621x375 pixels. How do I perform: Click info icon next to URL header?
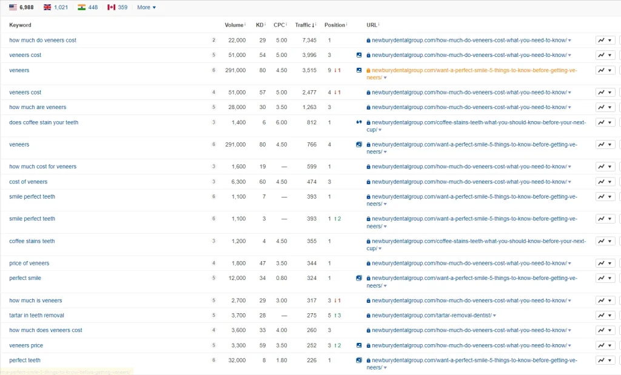point(378,24)
